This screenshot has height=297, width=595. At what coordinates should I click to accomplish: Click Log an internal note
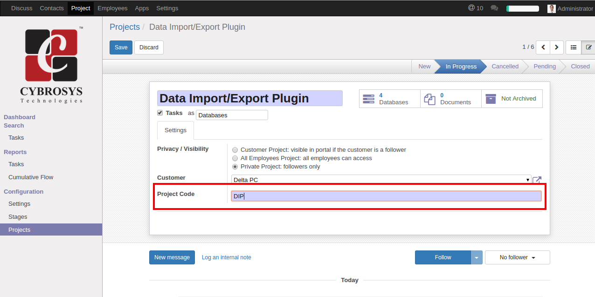pyautogui.click(x=226, y=257)
